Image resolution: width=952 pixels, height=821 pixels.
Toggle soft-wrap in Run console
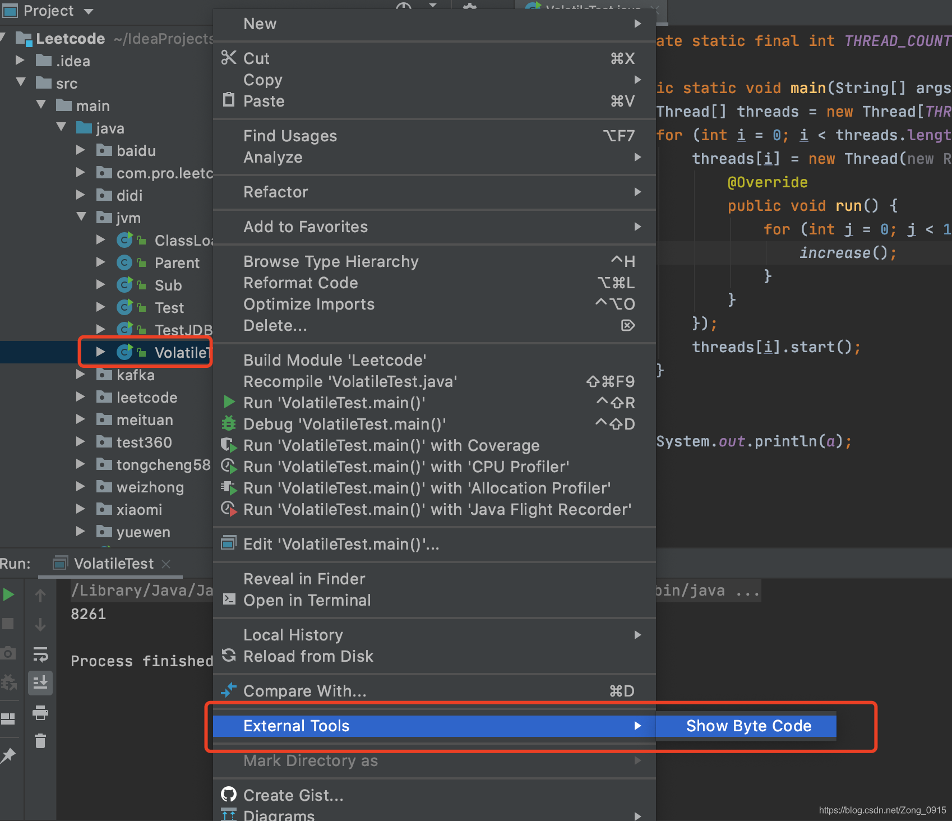40,654
